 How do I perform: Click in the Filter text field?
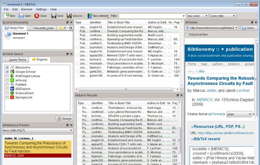pos(151,16)
